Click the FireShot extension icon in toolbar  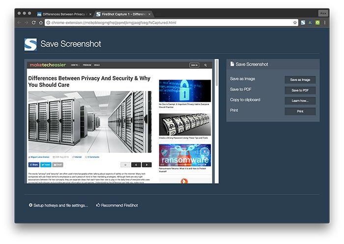coord(303,23)
